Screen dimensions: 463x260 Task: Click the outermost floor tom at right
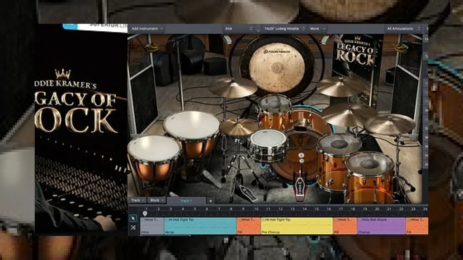[x=370, y=177]
